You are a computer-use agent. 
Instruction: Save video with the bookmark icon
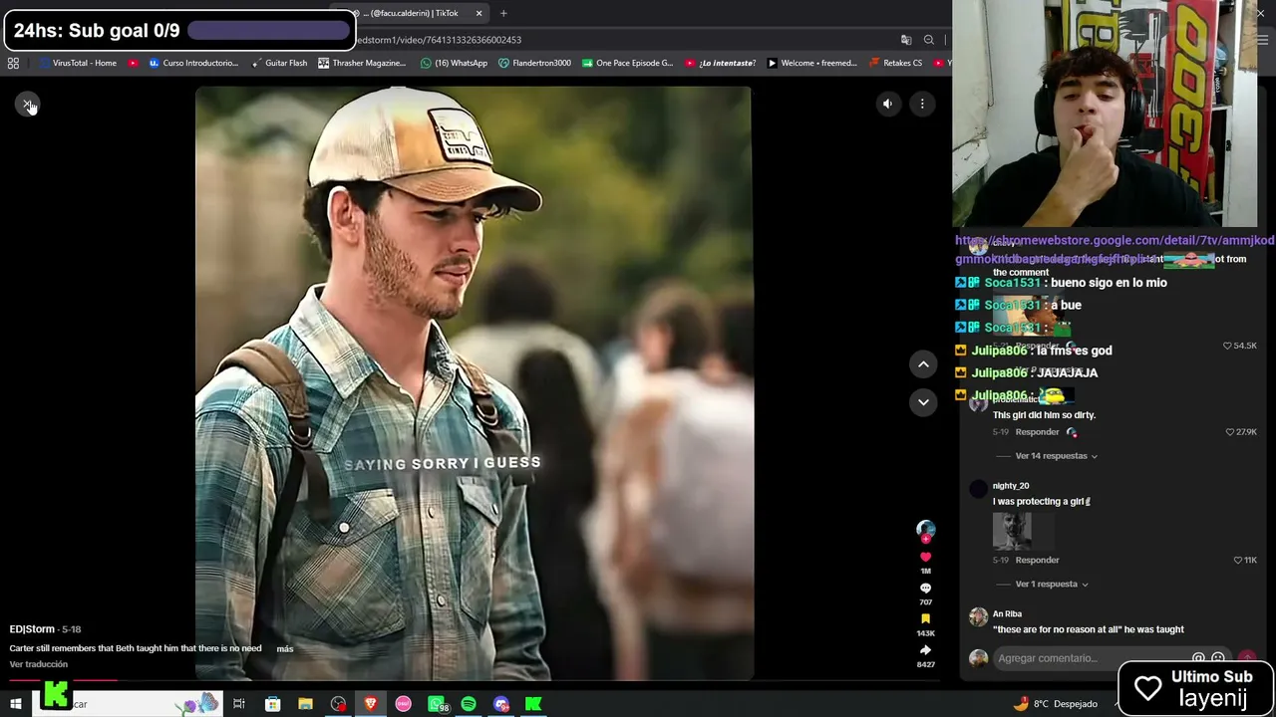pos(926,618)
